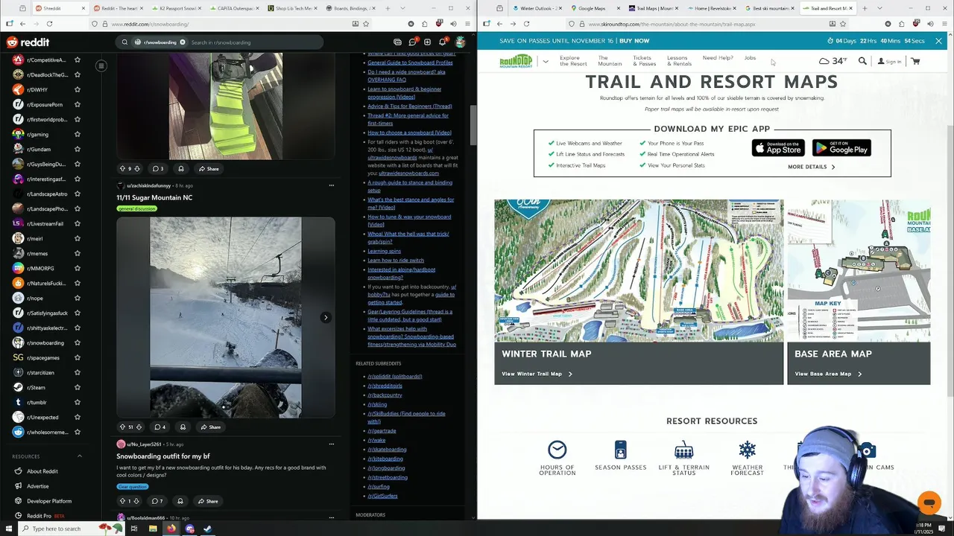Remove r/snowboarding filter from Reddit search
The height and width of the screenshot is (536, 954).
click(182, 42)
